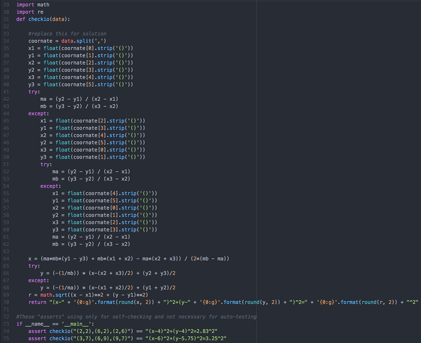Click the __main__ string on line 73
The height and width of the screenshot is (343, 421).
[76, 324]
